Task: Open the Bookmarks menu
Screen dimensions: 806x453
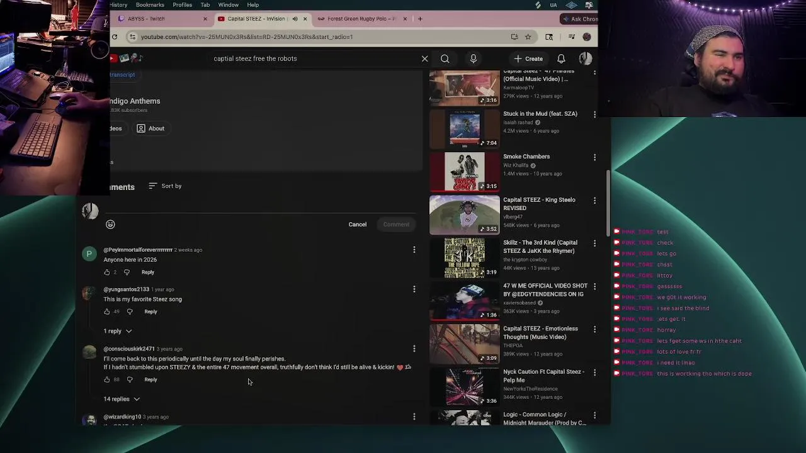Action: [x=150, y=5]
